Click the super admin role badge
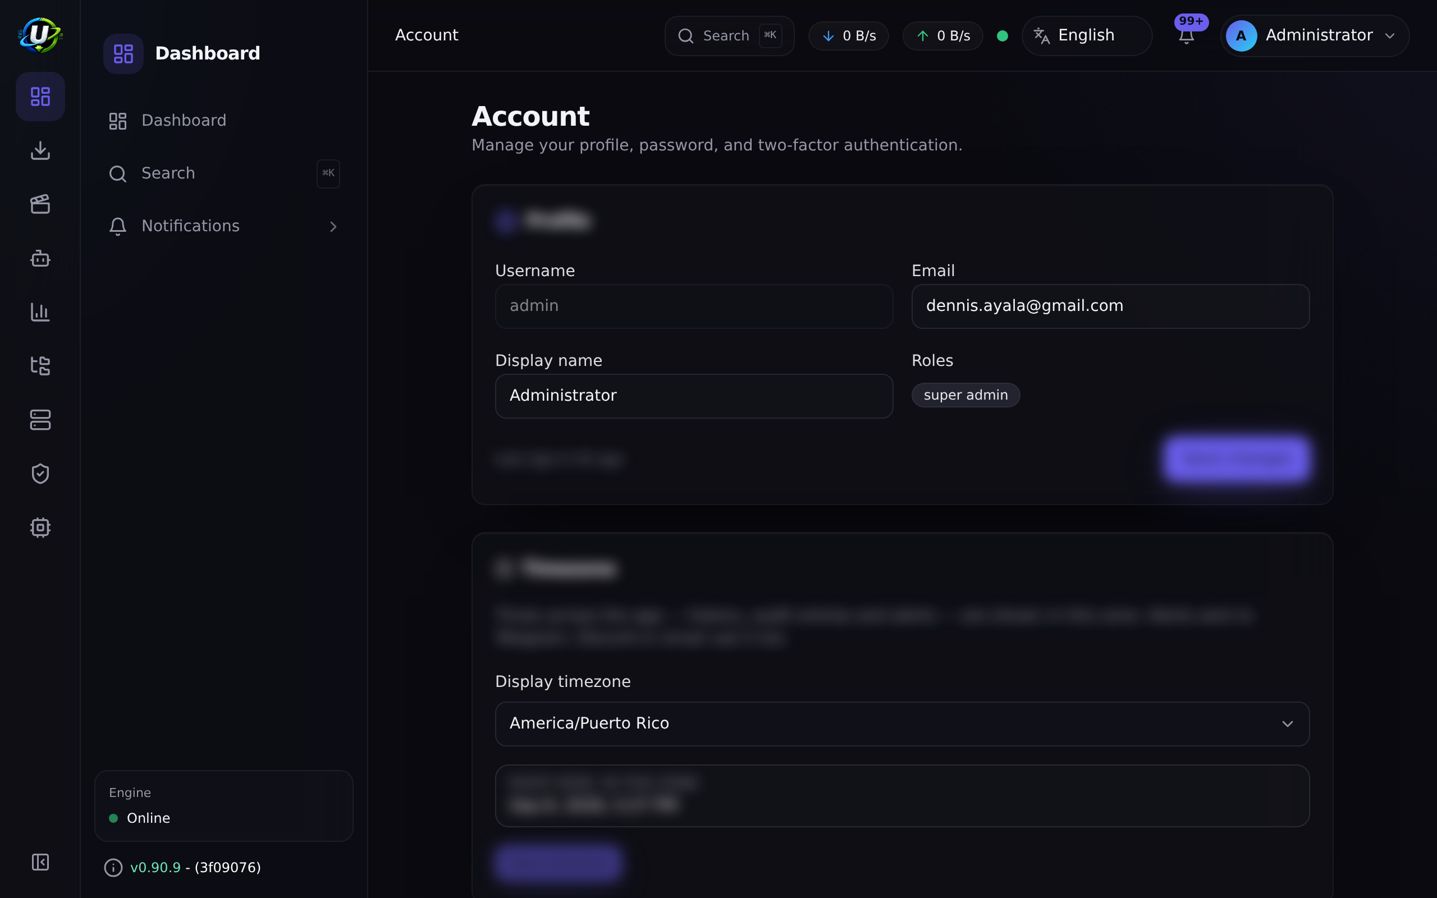 (965, 396)
